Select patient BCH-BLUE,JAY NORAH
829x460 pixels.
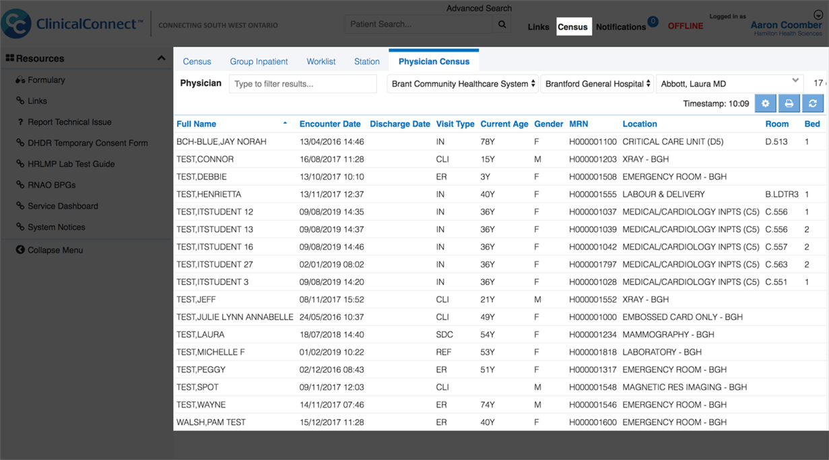[222, 142]
